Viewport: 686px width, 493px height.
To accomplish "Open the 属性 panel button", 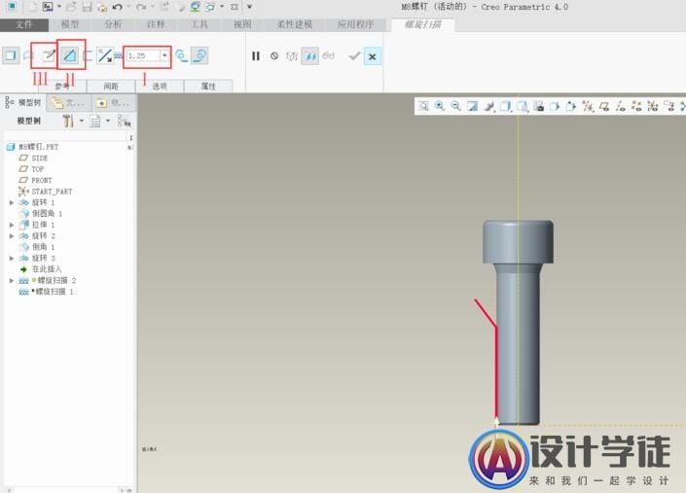I will pos(208,87).
